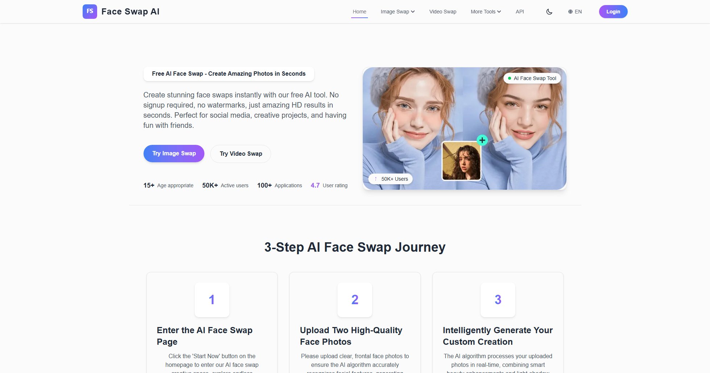Click the FS logo icon
The width and height of the screenshot is (710, 373).
(x=90, y=12)
